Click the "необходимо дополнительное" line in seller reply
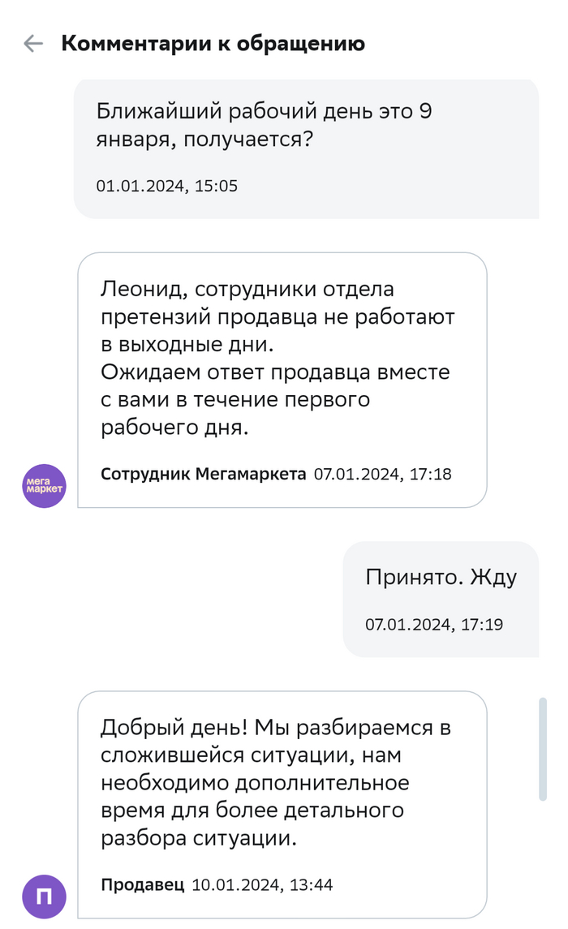Viewport: 568px width, 929px height. [255, 784]
